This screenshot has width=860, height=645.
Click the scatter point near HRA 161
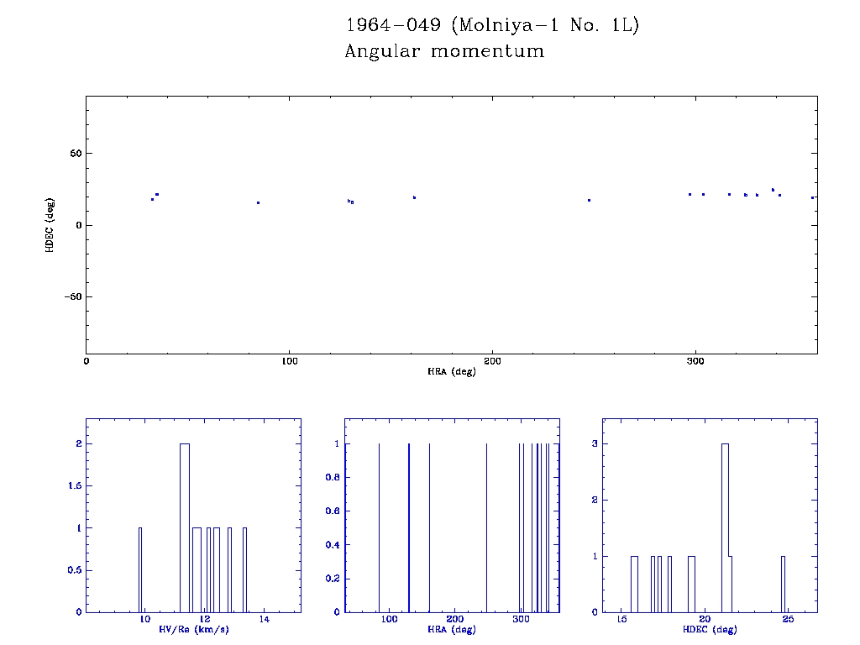click(414, 197)
